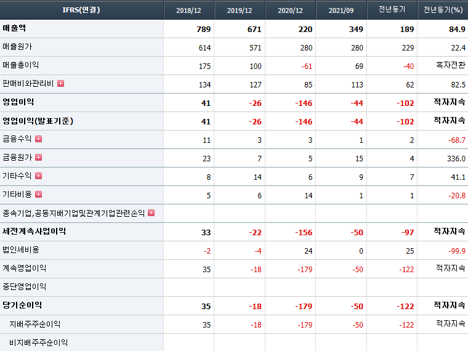Select the 계속영업이익 row label
This screenshot has width=468, height=351.
point(24,268)
